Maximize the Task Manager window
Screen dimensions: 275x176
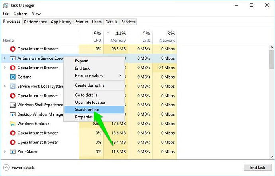click(x=251, y=5)
